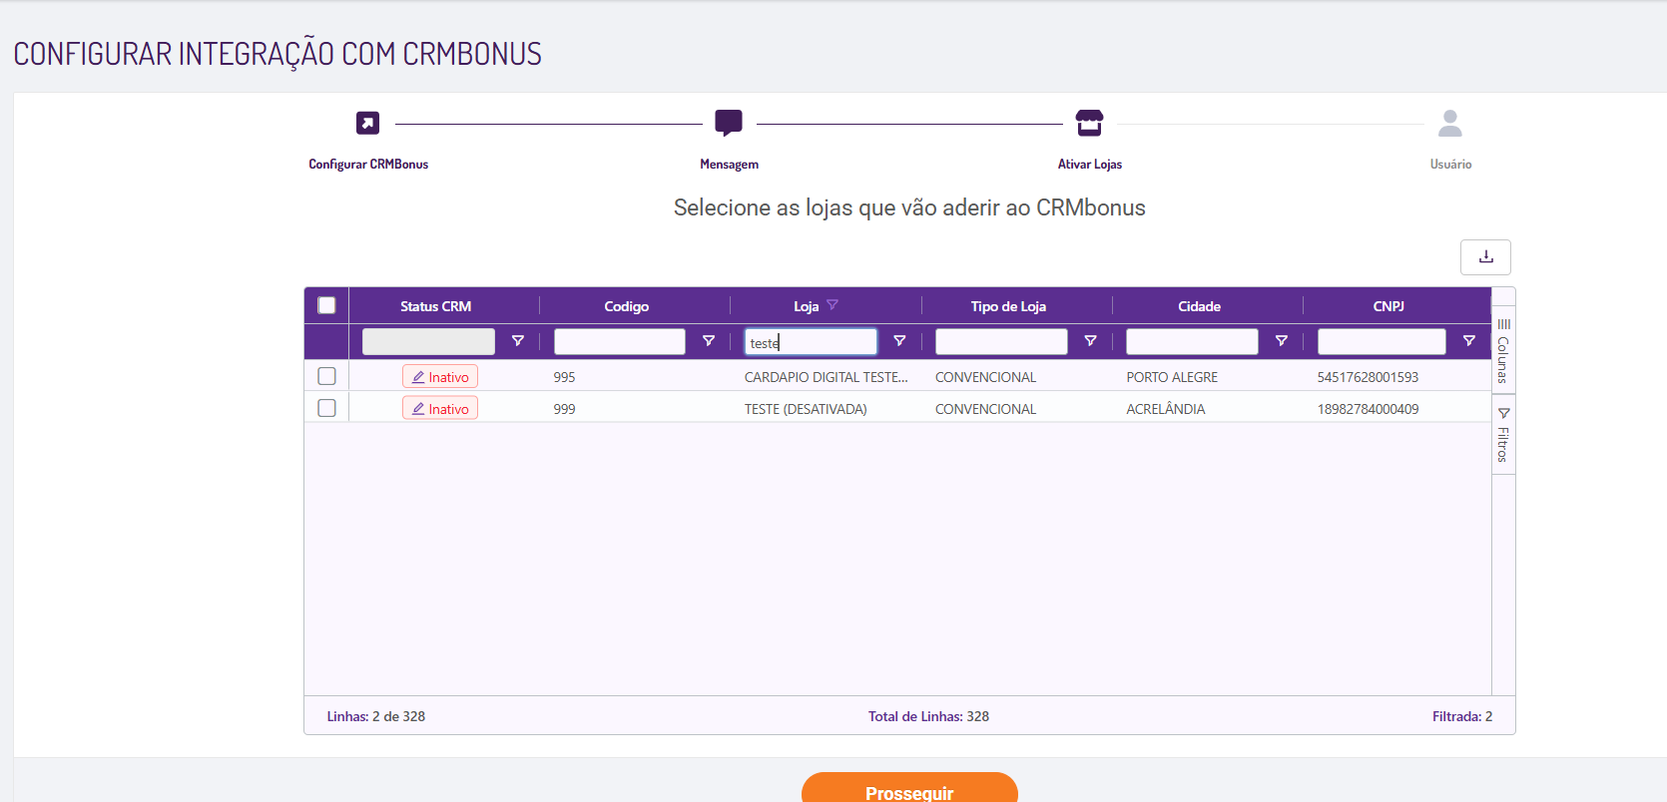Viewport: 1667px width, 802px height.
Task: Click the Total de Linhas: 328 text
Action: click(x=928, y=716)
